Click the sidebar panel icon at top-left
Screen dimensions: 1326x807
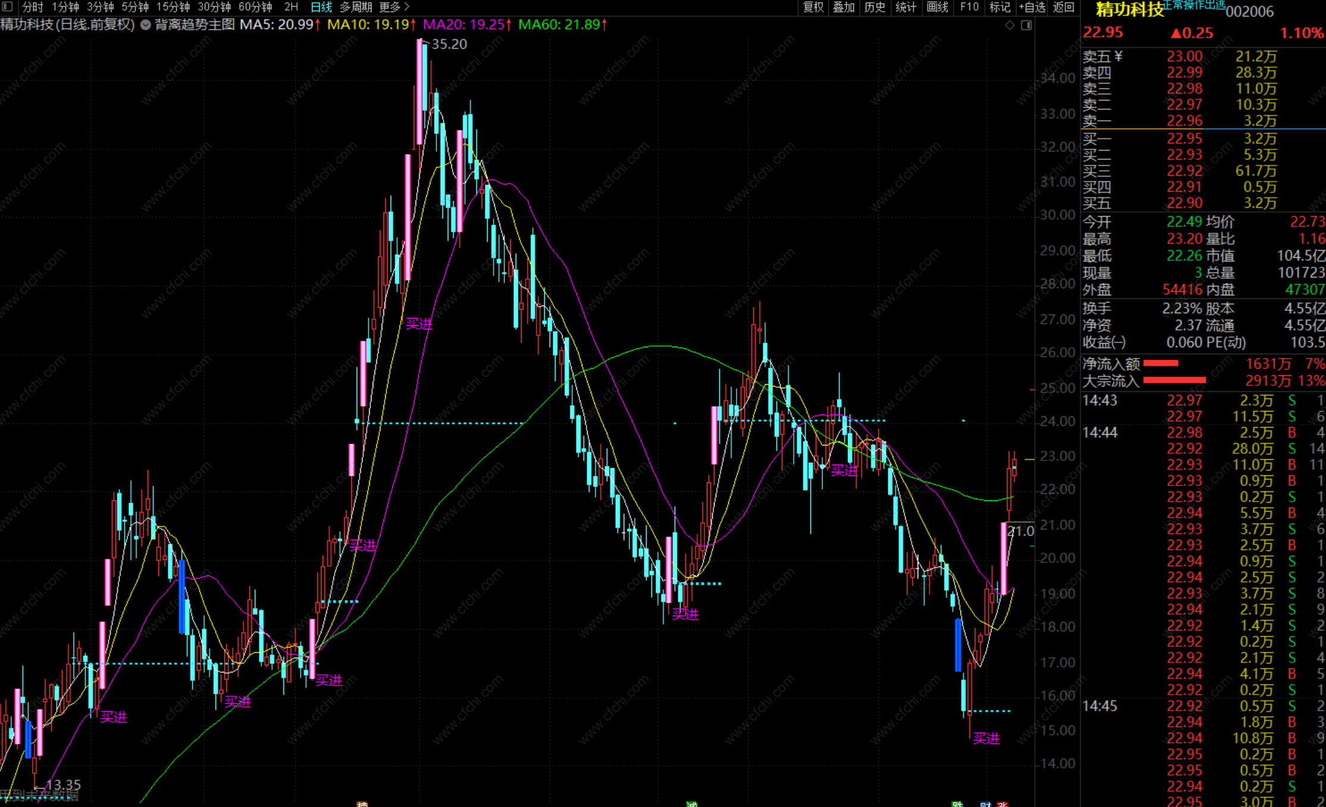point(8,7)
